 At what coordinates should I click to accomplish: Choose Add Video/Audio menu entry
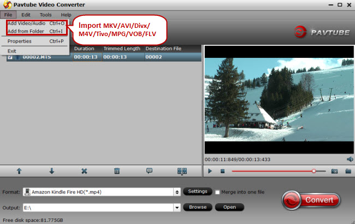pyautogui.click(x=36, y=23)
